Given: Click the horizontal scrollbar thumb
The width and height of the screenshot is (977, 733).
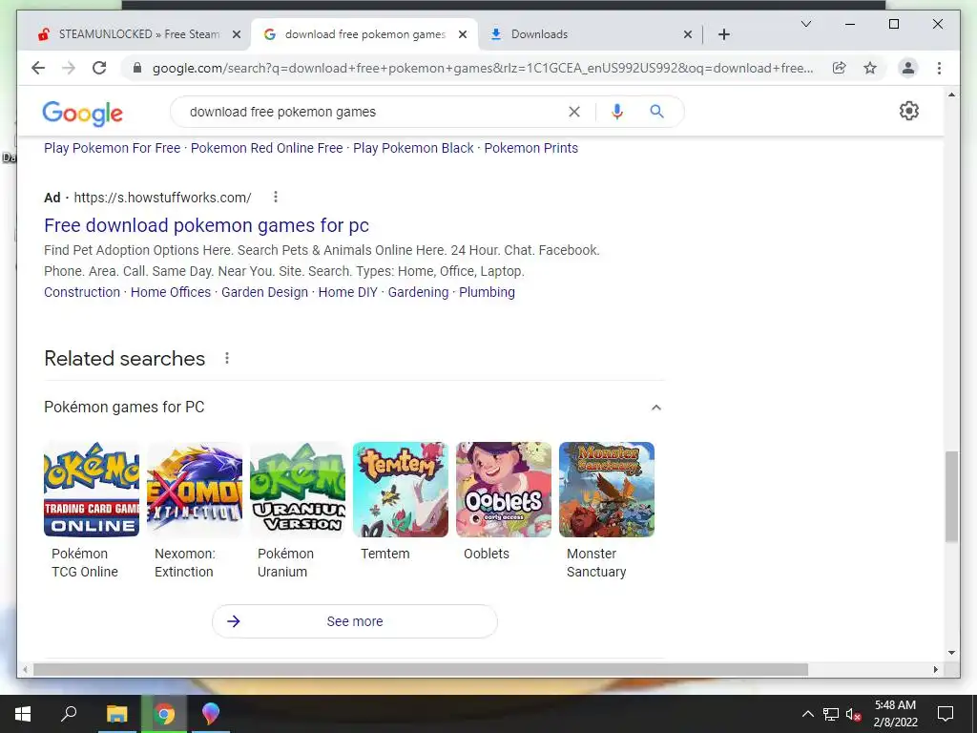Looking at the screenshot, I should 421,669.
